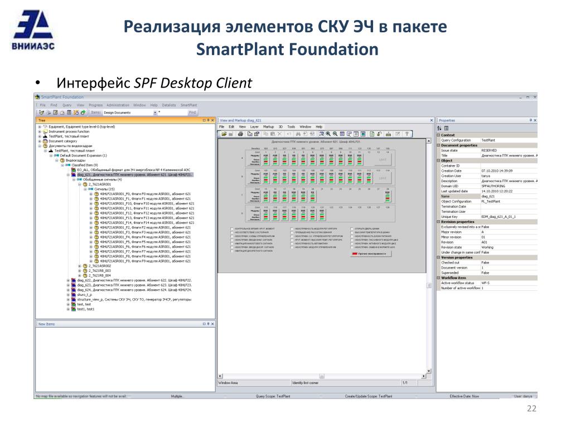Open the Items combo box showing Design Documents
The image size is (571, 428).
pyautogui.click(x=129, y=113)
